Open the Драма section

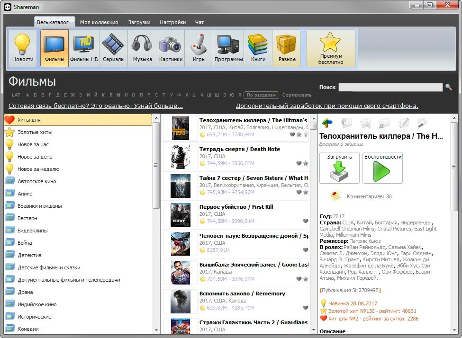(x=78, y=293)
